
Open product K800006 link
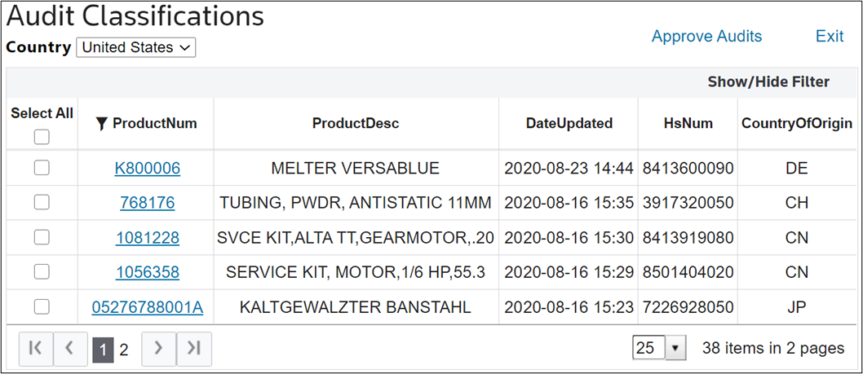click(148, 169)
